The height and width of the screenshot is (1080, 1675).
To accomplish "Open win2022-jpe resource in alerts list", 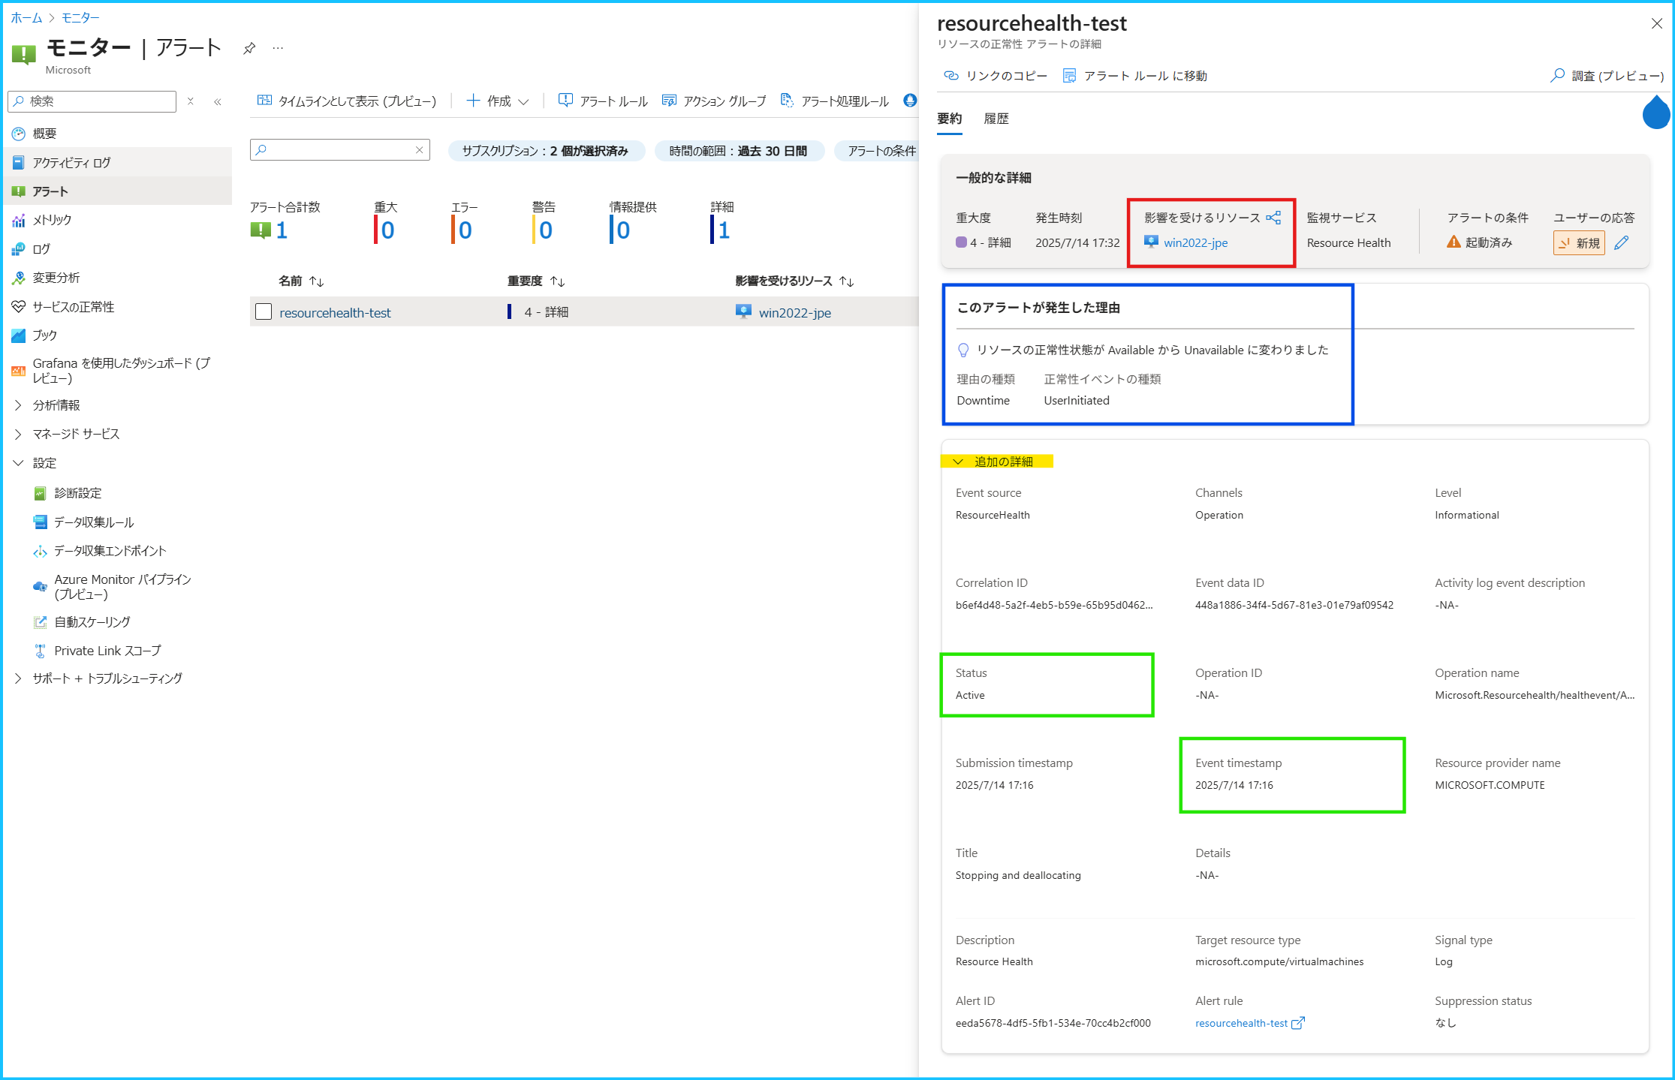I will [x=794, y=313].
